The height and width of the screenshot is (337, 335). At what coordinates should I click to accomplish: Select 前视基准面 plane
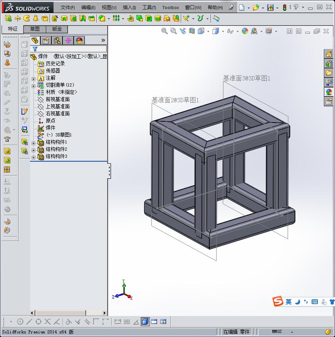coord(57,99)
